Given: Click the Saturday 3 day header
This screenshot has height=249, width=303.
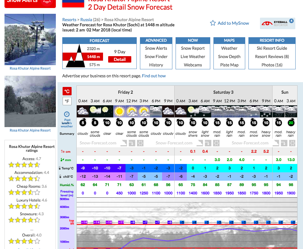Looking at the screenshot, I should [223, 92].
